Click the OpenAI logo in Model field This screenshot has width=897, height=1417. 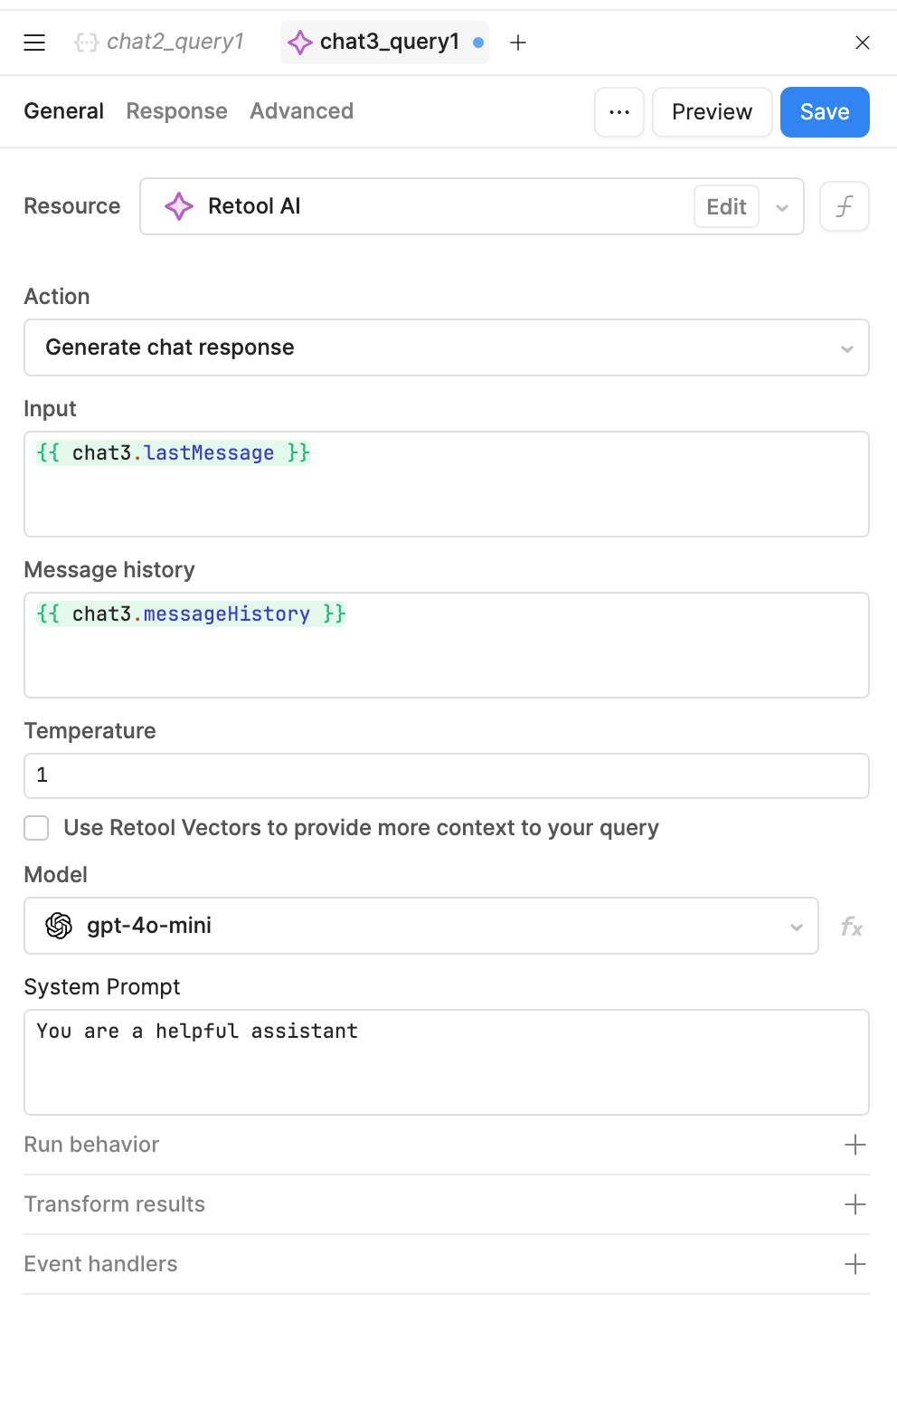[x=59, y=926]
